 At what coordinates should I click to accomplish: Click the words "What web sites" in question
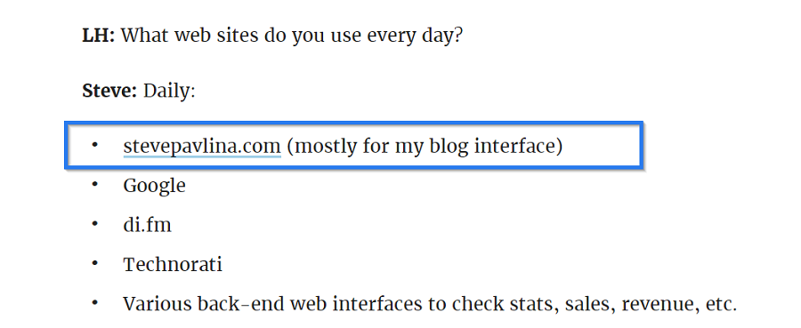[190, 36]
